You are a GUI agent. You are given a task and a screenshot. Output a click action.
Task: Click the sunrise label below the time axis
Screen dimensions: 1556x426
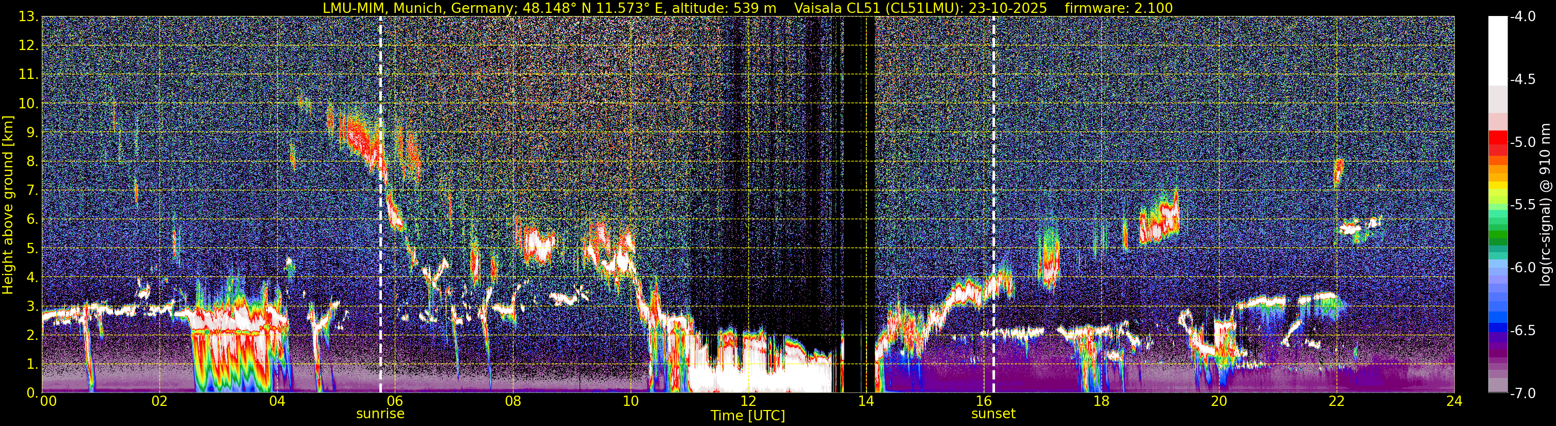380,414
